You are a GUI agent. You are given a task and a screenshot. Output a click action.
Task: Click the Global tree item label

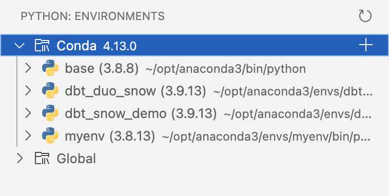click(76, 159)
